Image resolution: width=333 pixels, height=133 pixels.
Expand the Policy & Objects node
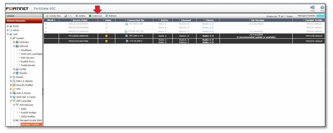click(11, 81)
